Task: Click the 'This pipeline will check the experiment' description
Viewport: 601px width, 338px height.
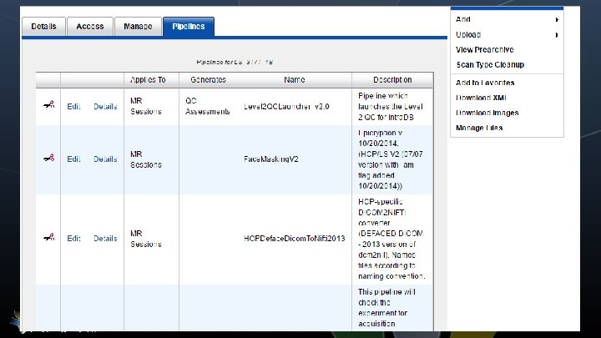Action: point(386,308)
